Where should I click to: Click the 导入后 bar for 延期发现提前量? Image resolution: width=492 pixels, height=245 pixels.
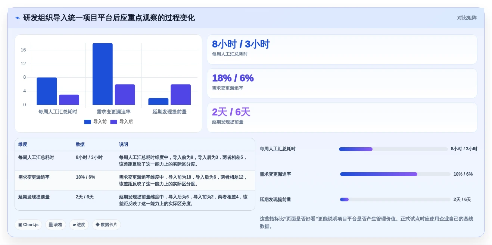[181, 94]
